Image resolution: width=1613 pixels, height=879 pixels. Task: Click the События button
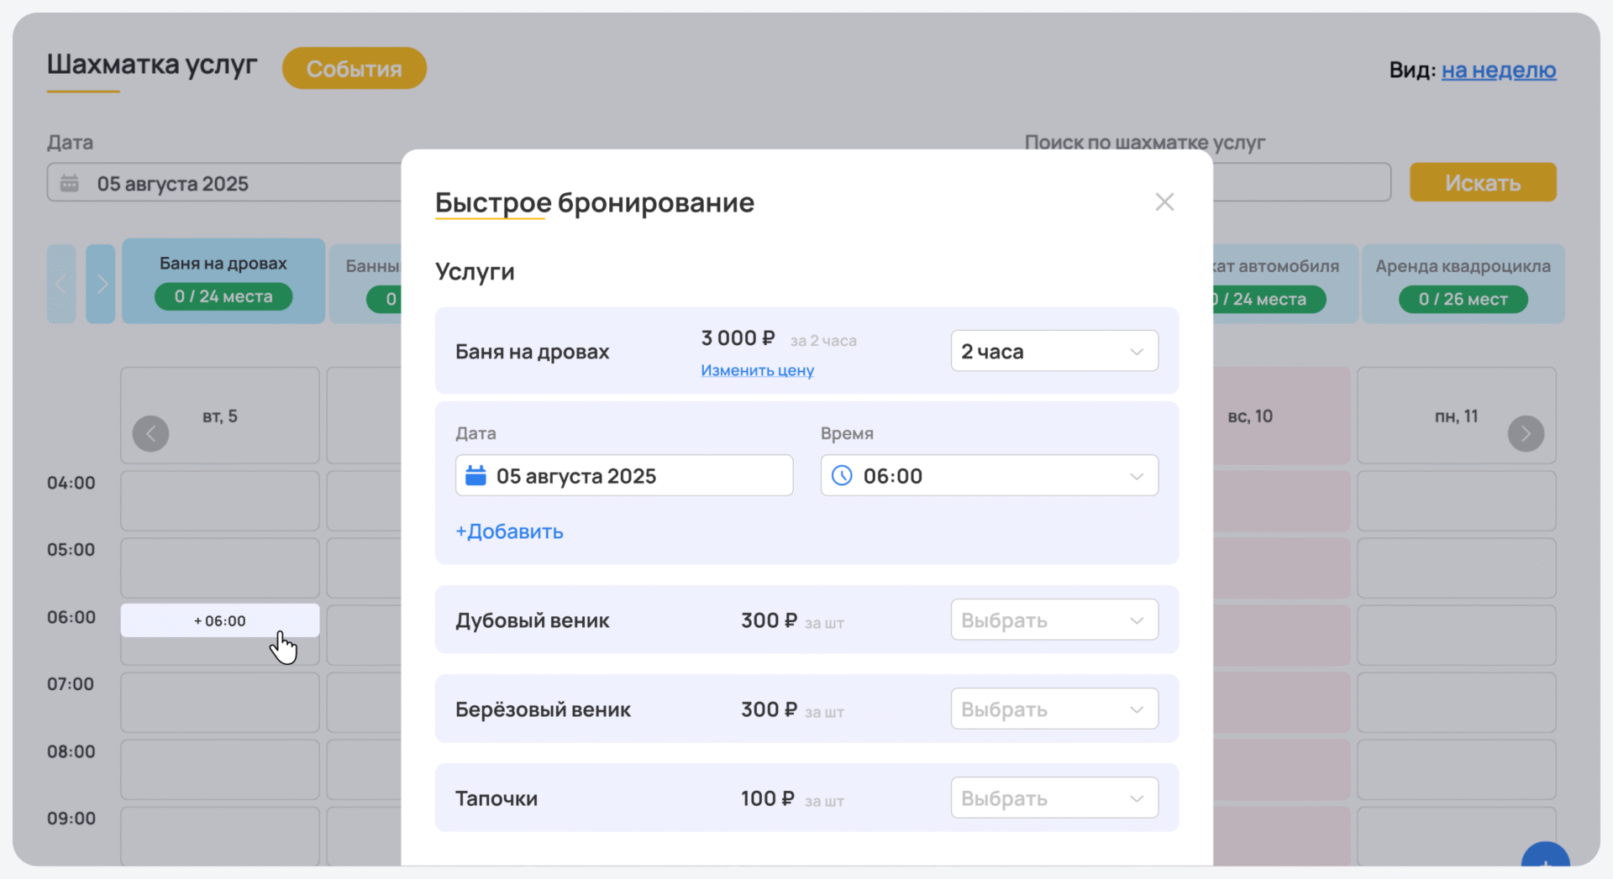[354, 69]
